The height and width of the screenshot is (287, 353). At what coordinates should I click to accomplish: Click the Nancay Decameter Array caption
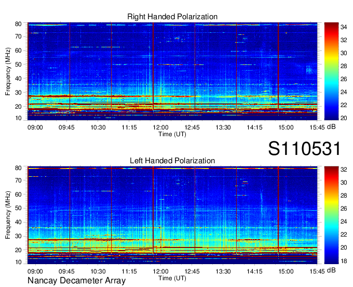76,281
